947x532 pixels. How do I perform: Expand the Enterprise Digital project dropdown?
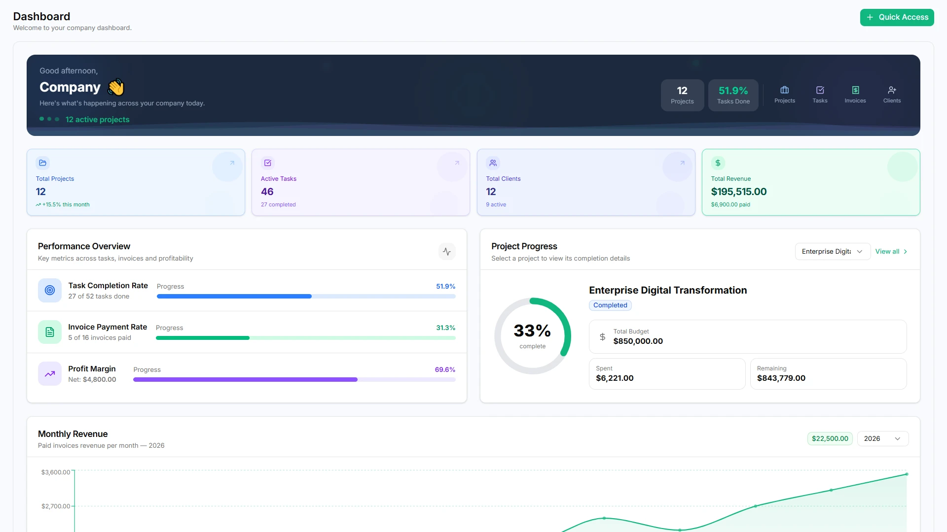point(833,252)
